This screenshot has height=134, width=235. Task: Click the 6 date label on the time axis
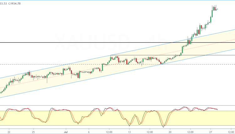(89, 132)
